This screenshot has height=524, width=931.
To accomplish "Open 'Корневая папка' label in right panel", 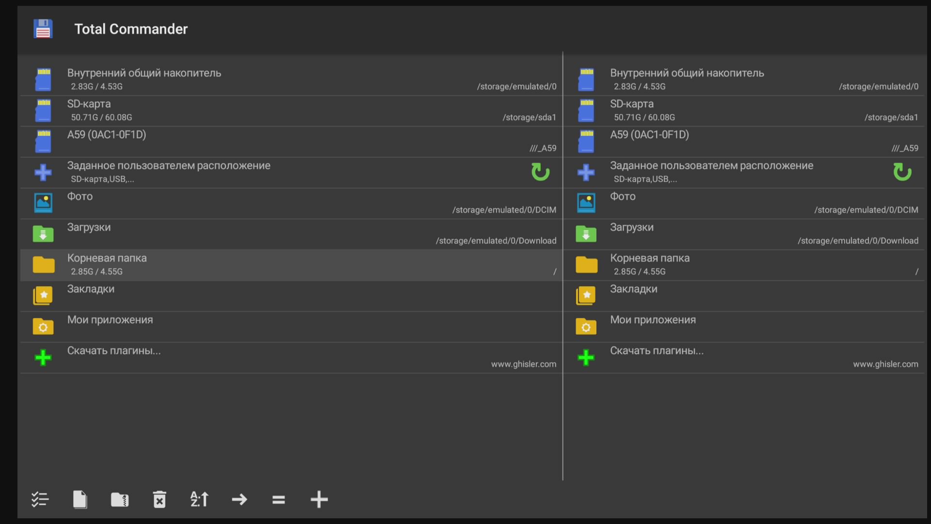I will pos(650,258).
